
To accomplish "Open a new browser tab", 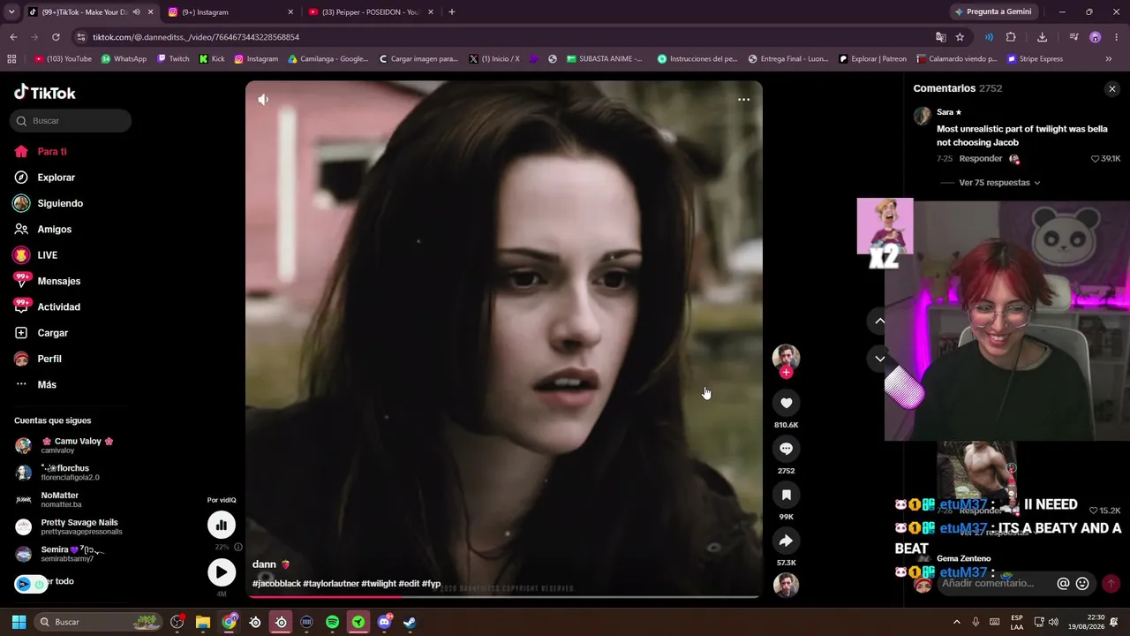I will [x=452, y=12].
